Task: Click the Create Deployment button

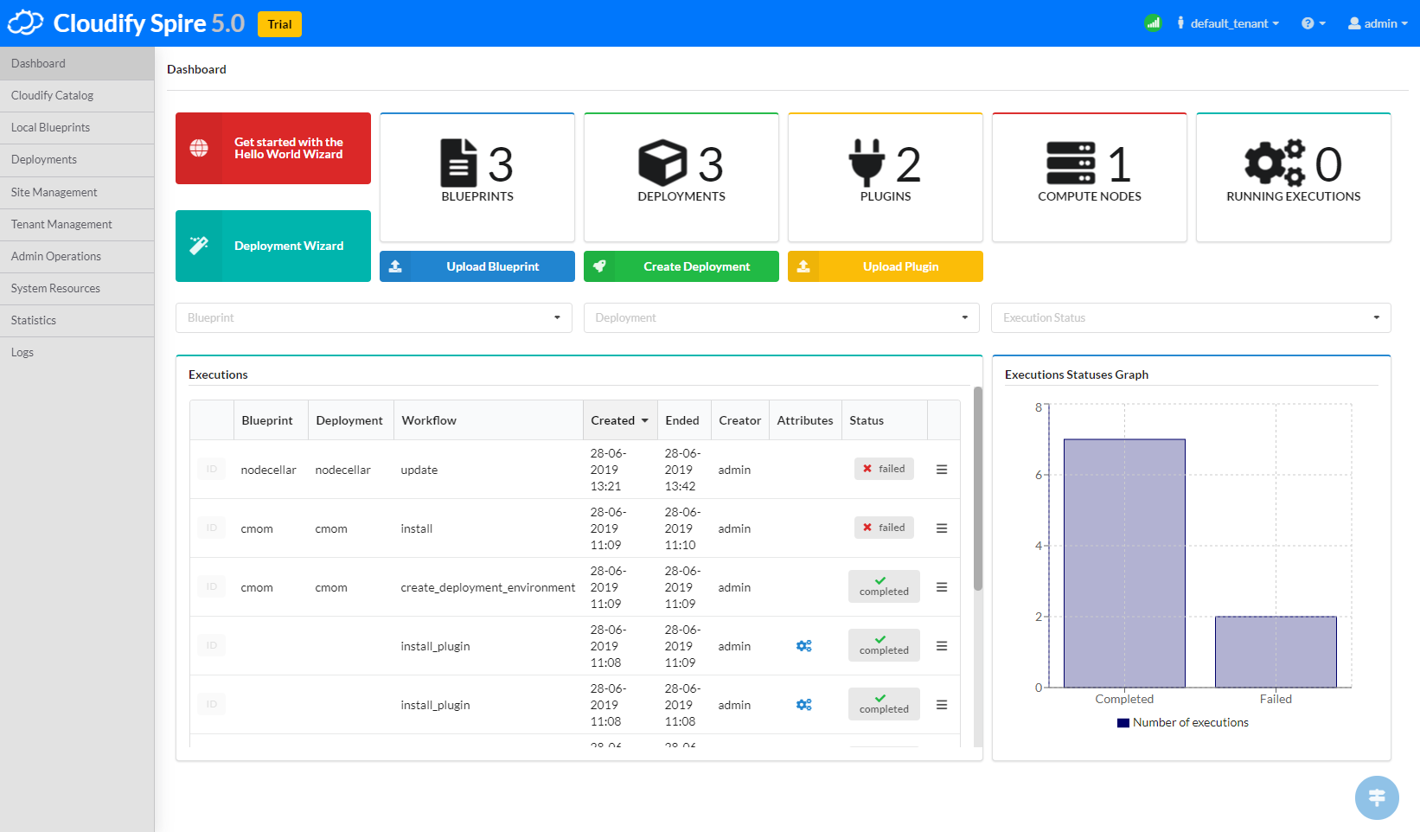Action: coord(681,266)
